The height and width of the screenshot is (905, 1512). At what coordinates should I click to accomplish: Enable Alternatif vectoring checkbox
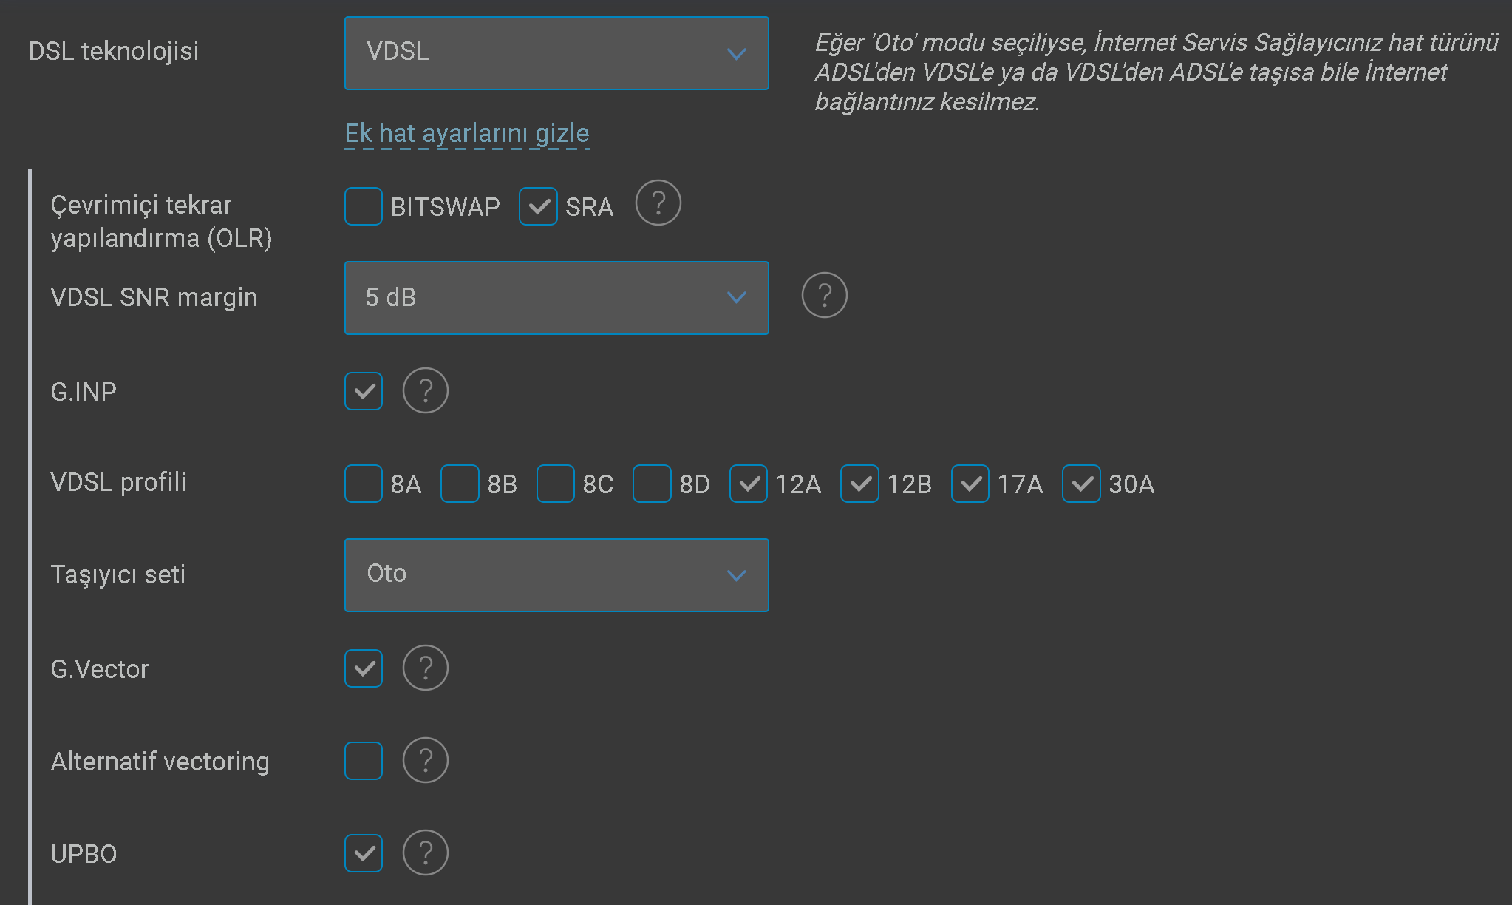point(364,761)
